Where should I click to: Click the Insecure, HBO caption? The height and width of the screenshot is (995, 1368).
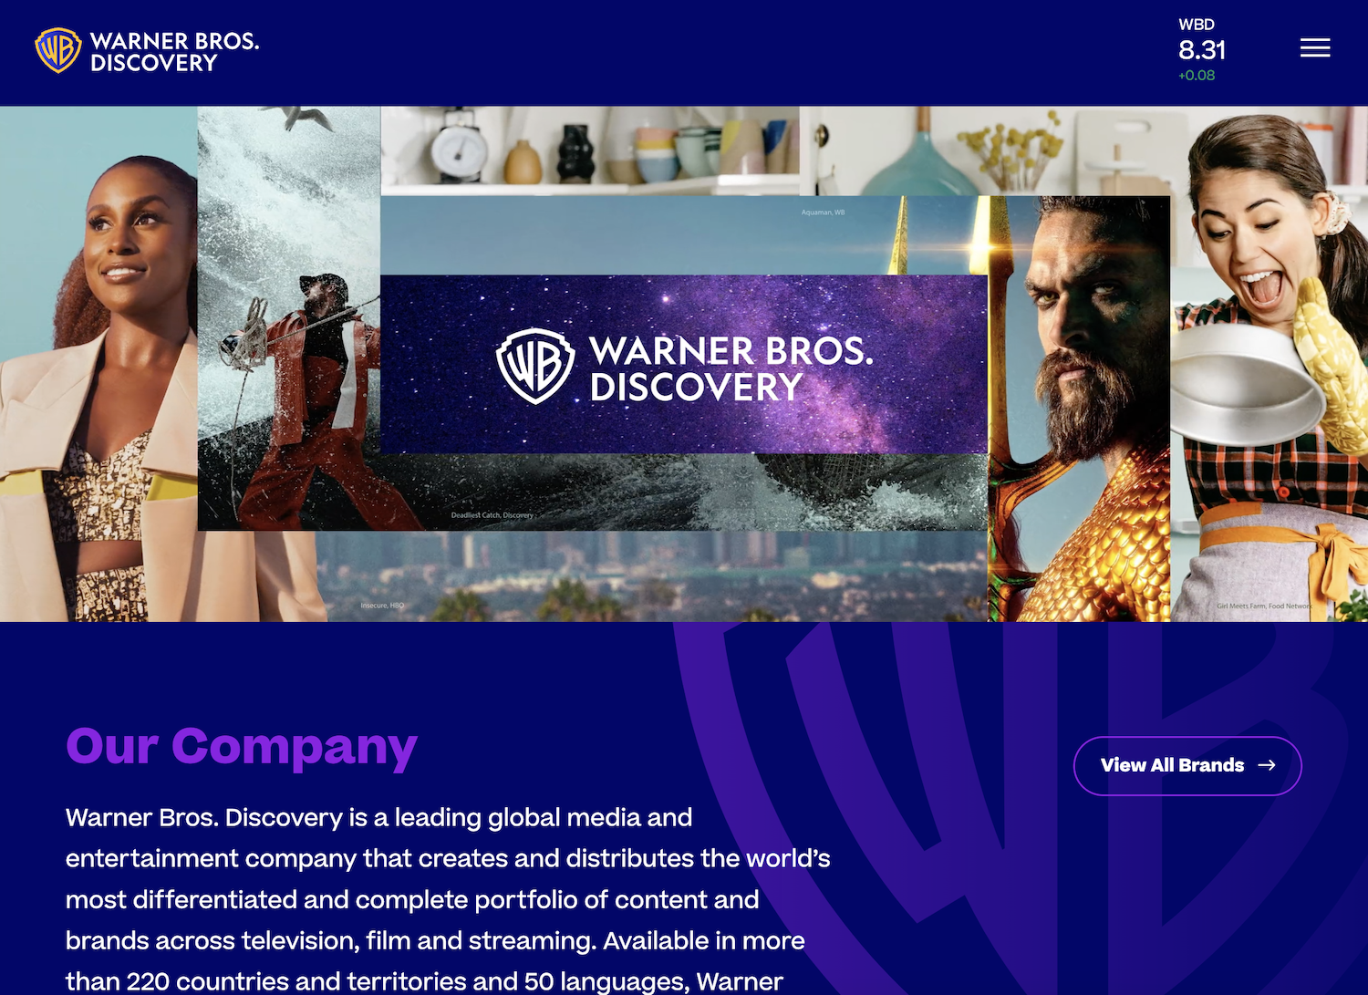pyautogui.click(x=382, y=606)
